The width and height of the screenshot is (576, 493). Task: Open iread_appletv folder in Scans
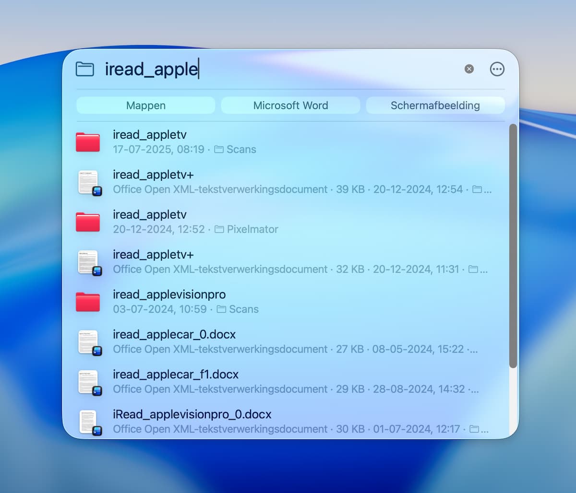88,142
